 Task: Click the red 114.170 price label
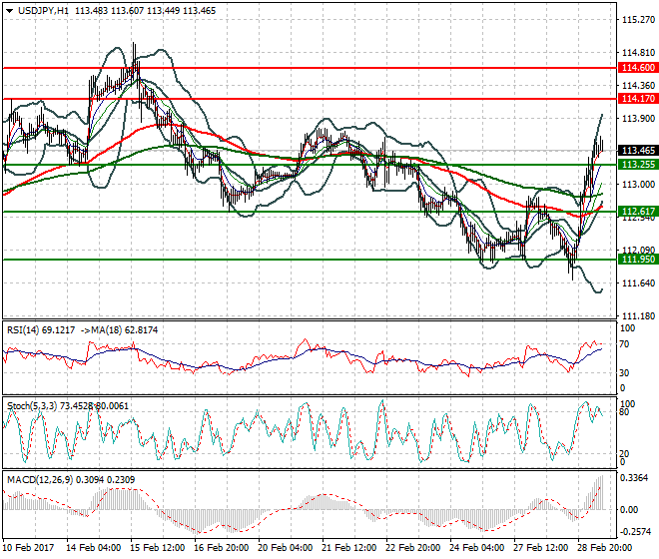click(x=637, y=100)
